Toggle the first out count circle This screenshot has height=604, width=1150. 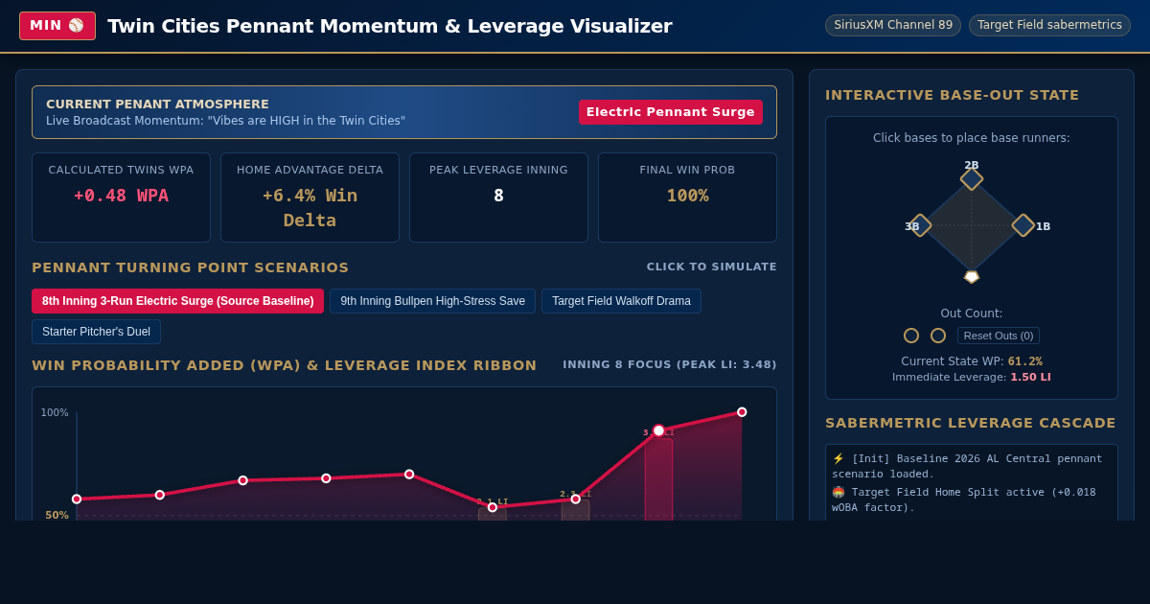click(x=911, y=336)
